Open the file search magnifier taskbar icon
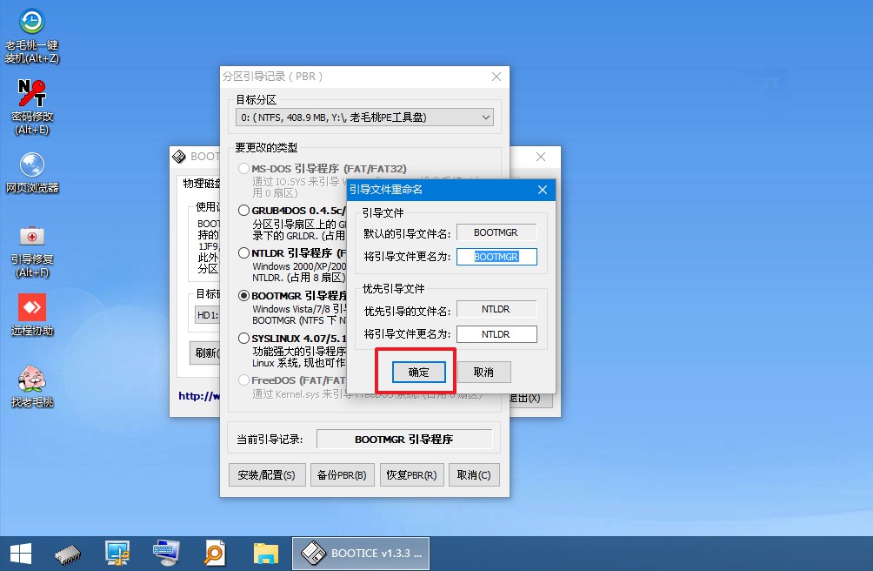 pyautogui.click(x=215, y=554)
